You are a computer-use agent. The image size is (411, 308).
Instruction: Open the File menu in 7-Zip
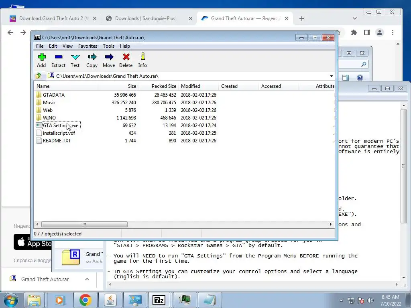tap(40, 46)
